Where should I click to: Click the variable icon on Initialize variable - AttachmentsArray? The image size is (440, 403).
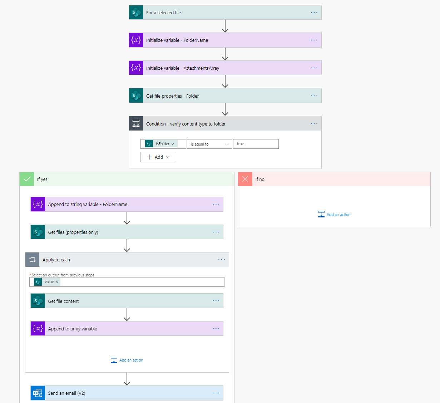(x=136, y=68)
